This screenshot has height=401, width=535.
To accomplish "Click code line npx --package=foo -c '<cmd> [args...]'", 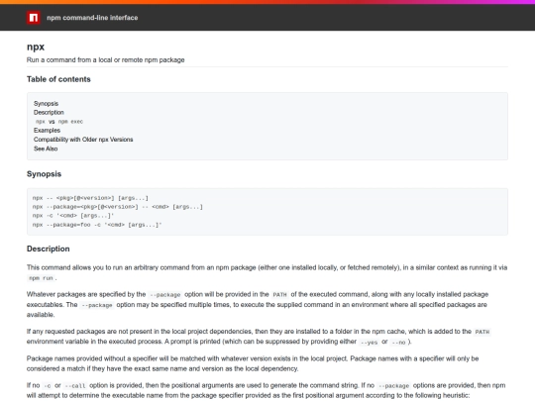I will 97,225.
